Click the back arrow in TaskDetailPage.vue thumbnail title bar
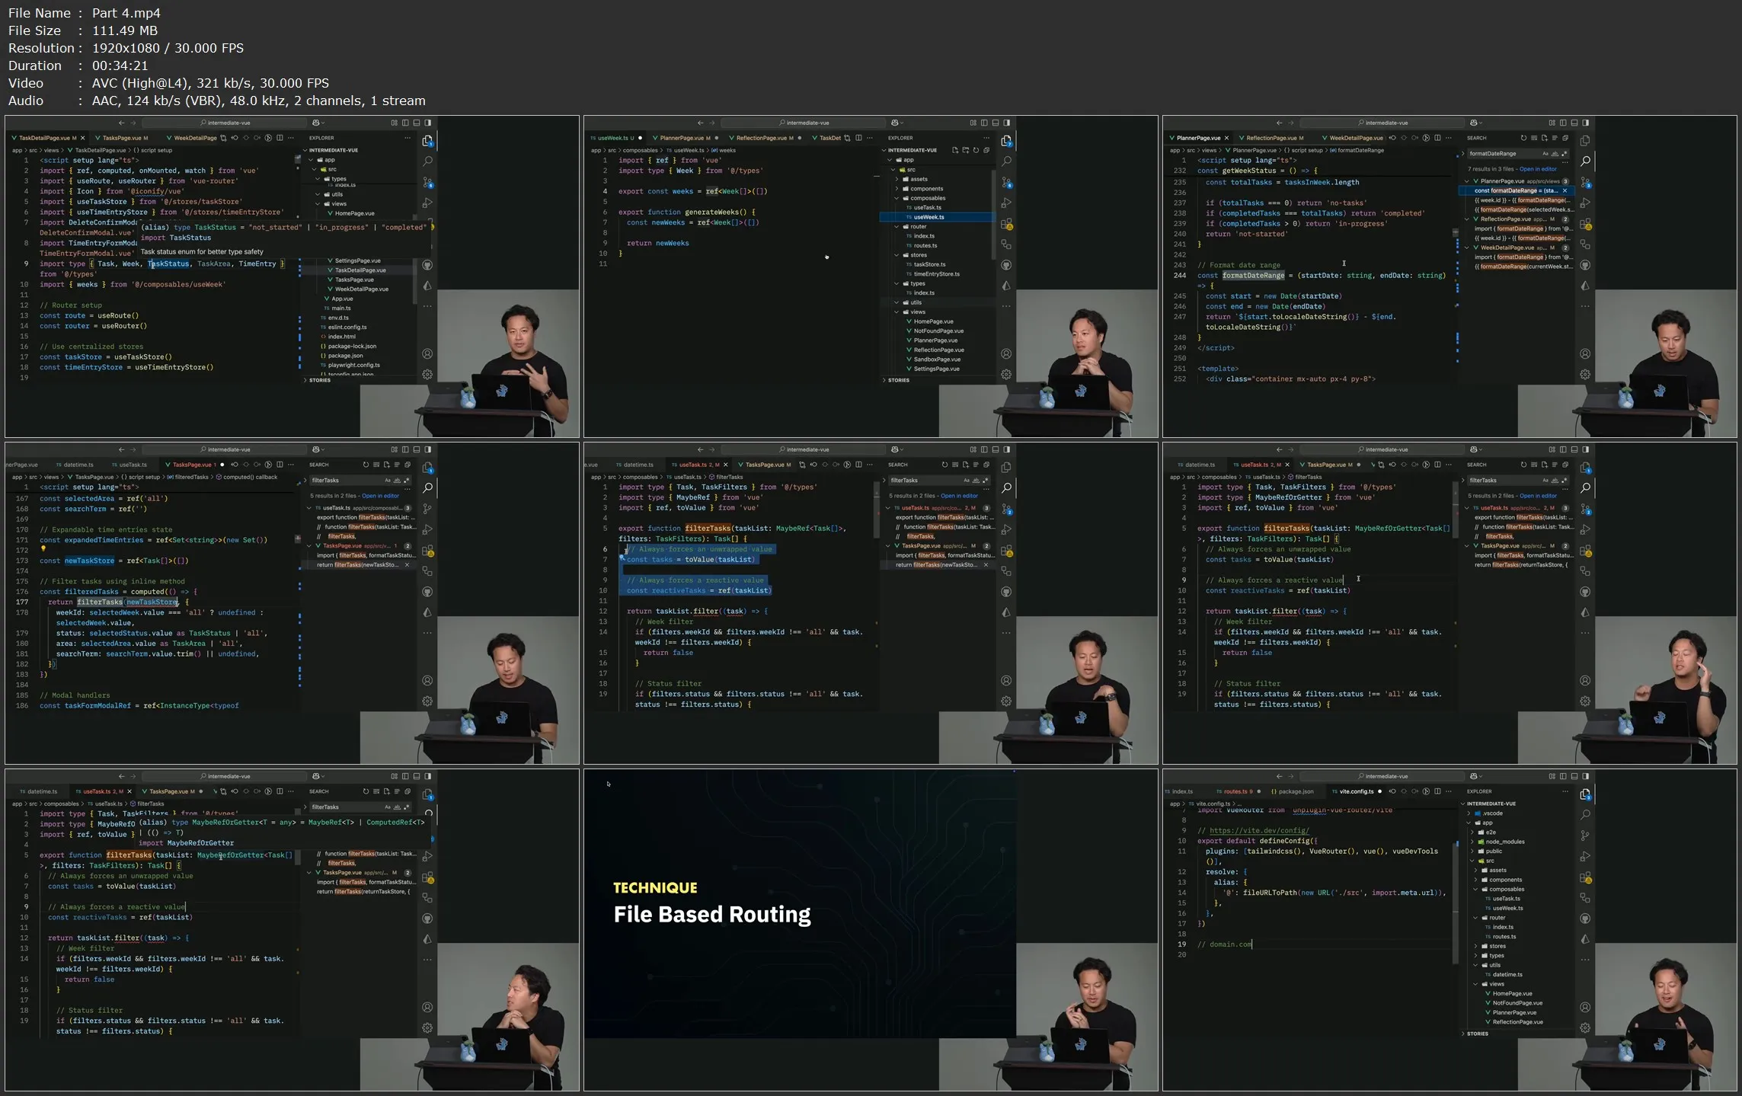 [121, 123]
